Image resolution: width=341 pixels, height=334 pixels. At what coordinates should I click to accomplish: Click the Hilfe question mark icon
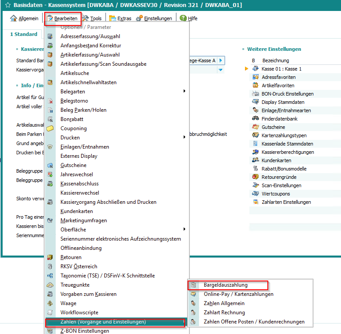coord(183,18)
